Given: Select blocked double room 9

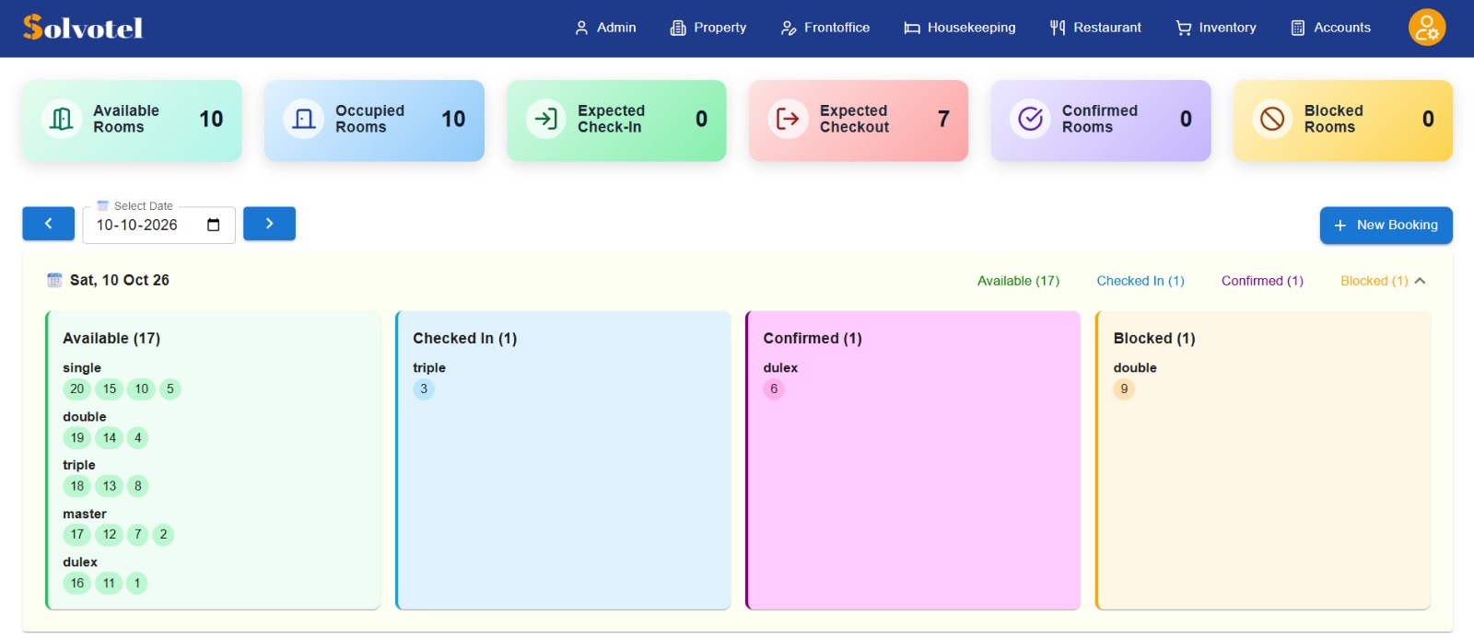Looking at the screenshot, I should [1124, 389].
